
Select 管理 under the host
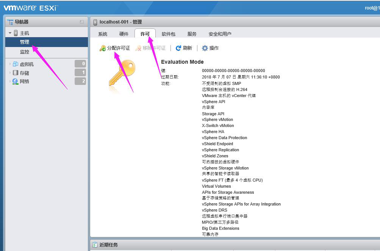tap(47, 42)
